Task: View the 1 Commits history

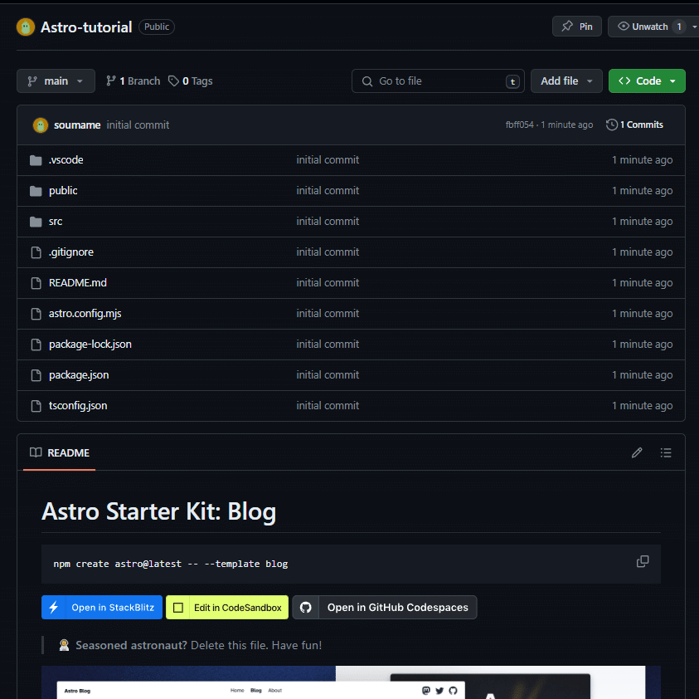Action: coord(634,125)
